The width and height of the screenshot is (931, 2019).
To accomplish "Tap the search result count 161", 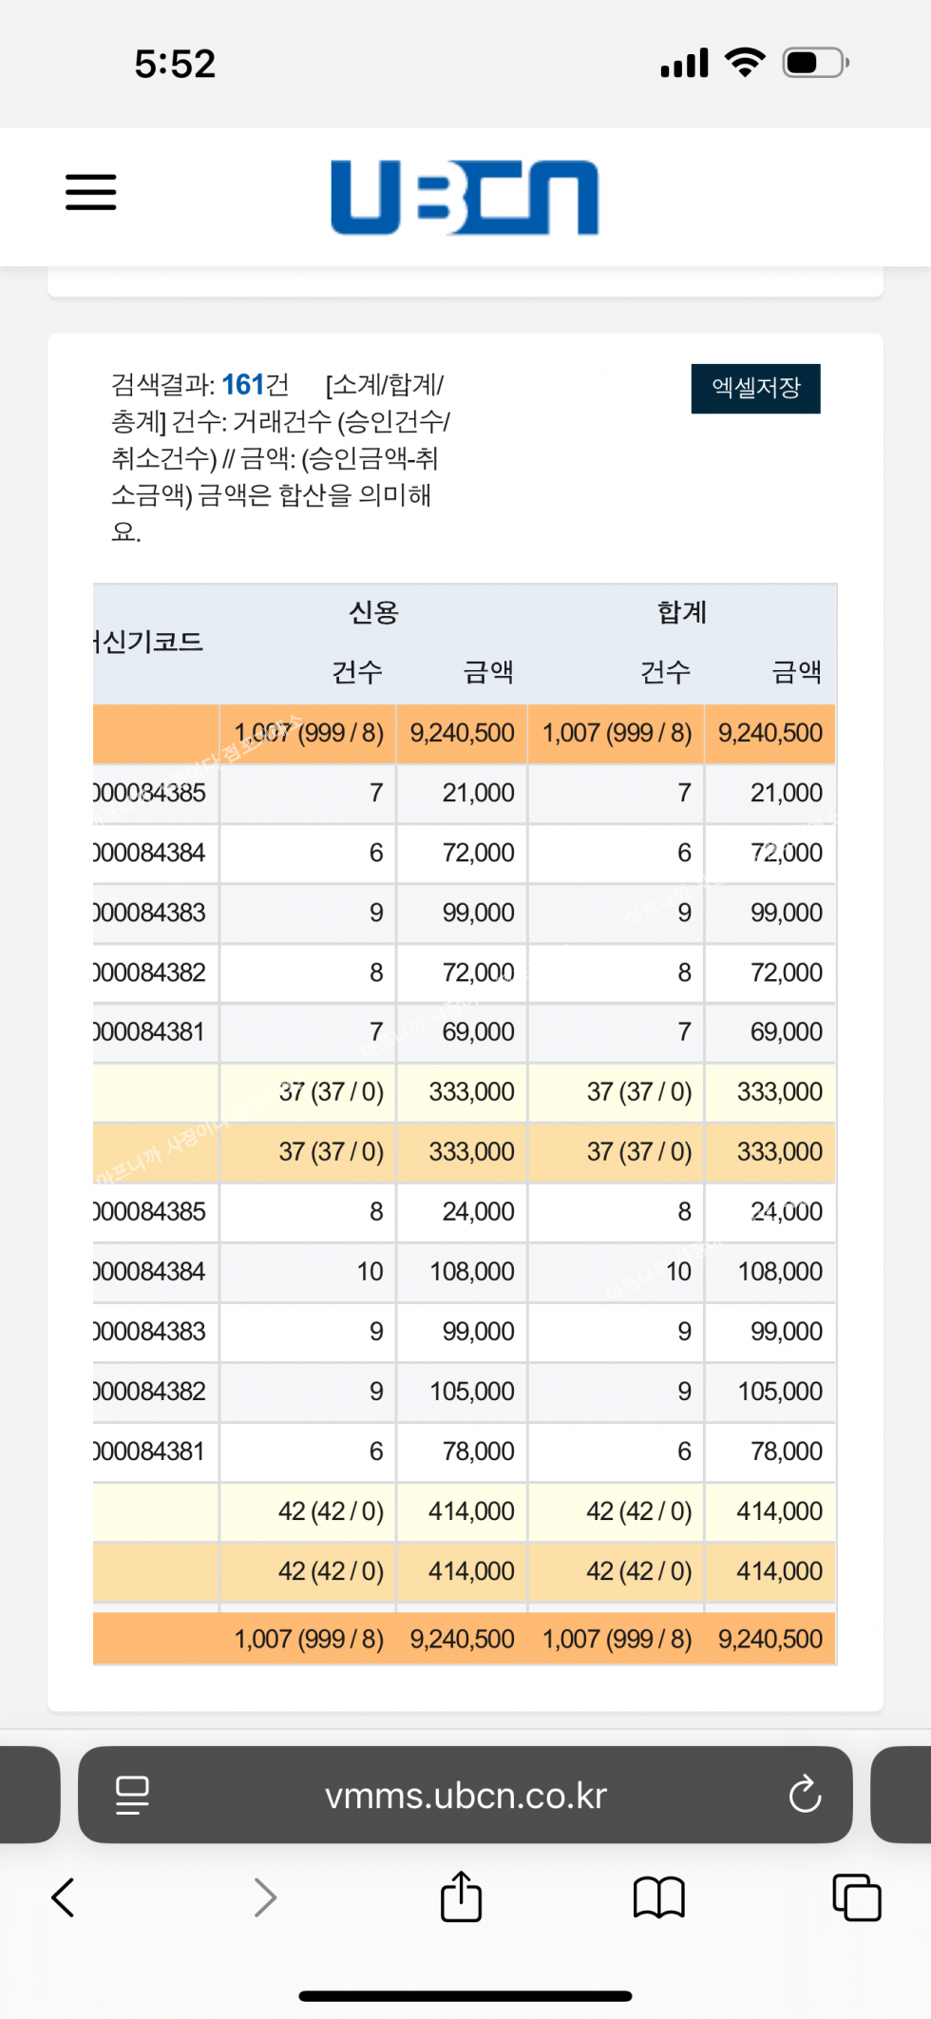I will [242, 384].
